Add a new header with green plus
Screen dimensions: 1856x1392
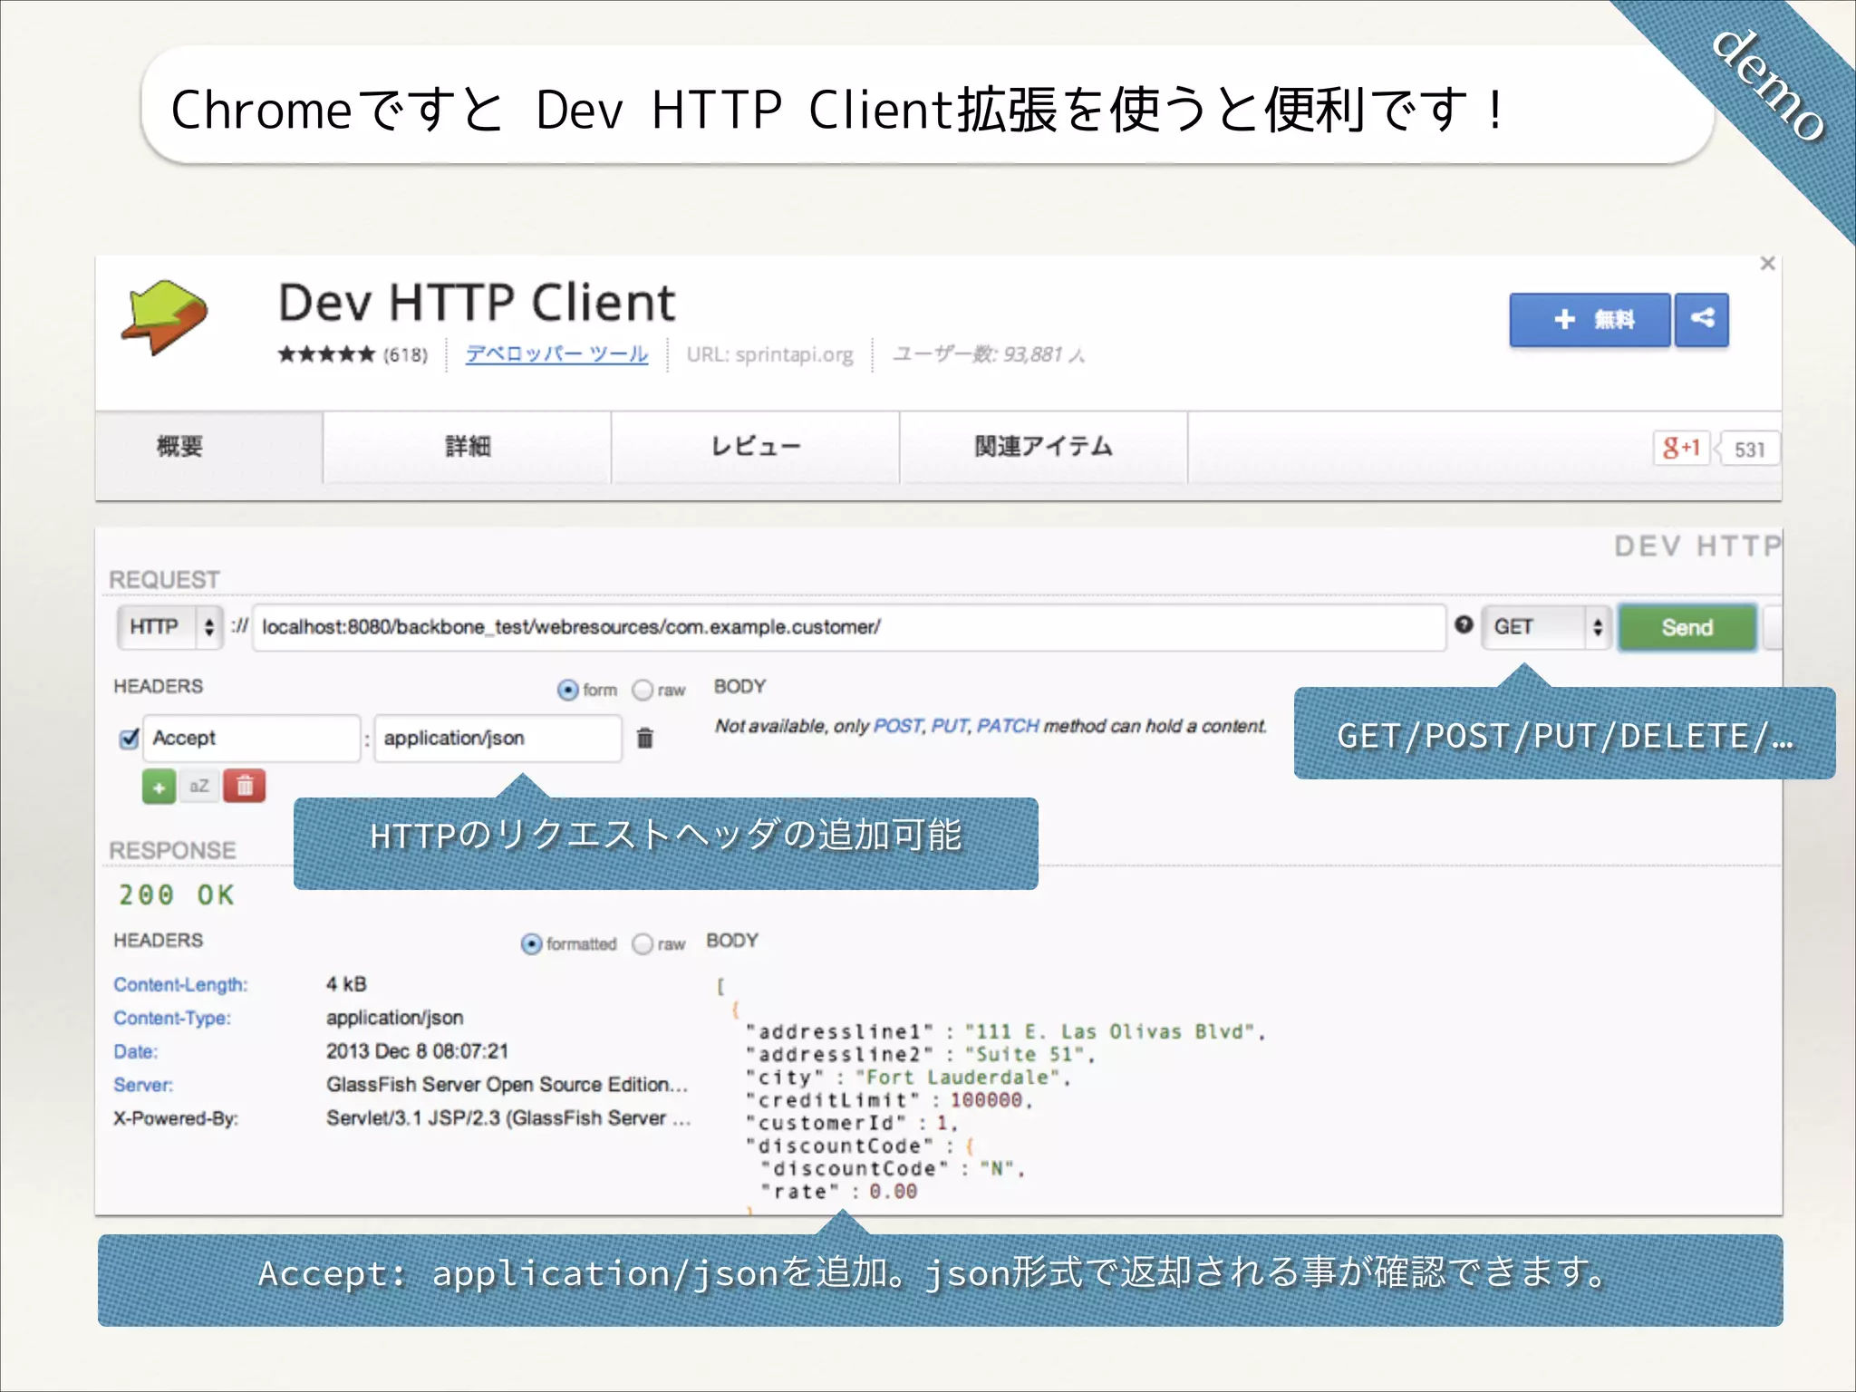(159, 787)
